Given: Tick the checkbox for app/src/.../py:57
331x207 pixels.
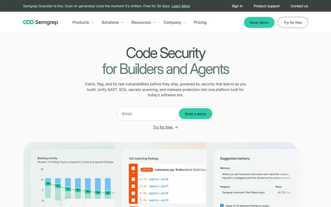Looking at the screenshot, I should coord(133,186).
